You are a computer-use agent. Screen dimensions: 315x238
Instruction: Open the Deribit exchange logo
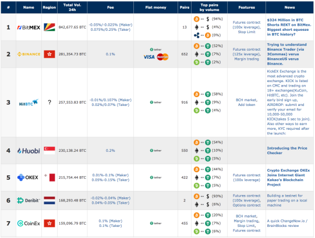click(x=29, y=200)
